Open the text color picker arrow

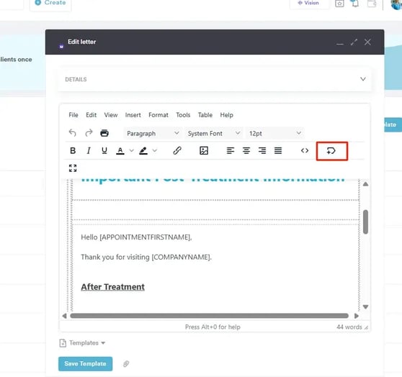point(132,150)
